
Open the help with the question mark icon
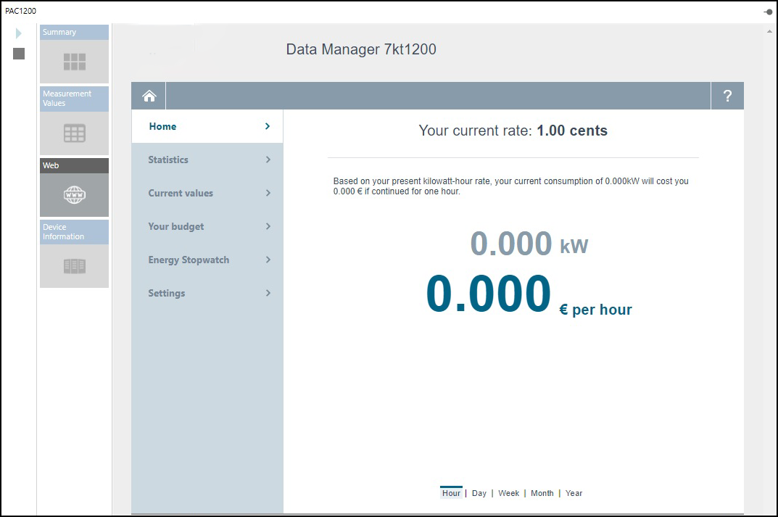(727, 95)
